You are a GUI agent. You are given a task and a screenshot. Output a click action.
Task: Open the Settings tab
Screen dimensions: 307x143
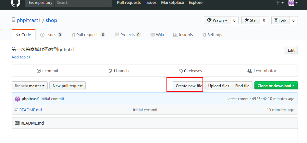[212, 35]
